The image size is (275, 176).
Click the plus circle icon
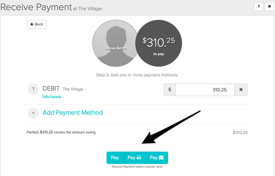(33, 113)
